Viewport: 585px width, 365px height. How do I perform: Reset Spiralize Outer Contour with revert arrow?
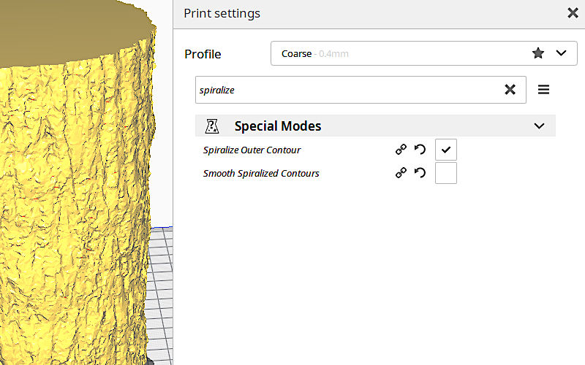click(x=420, y=150)
